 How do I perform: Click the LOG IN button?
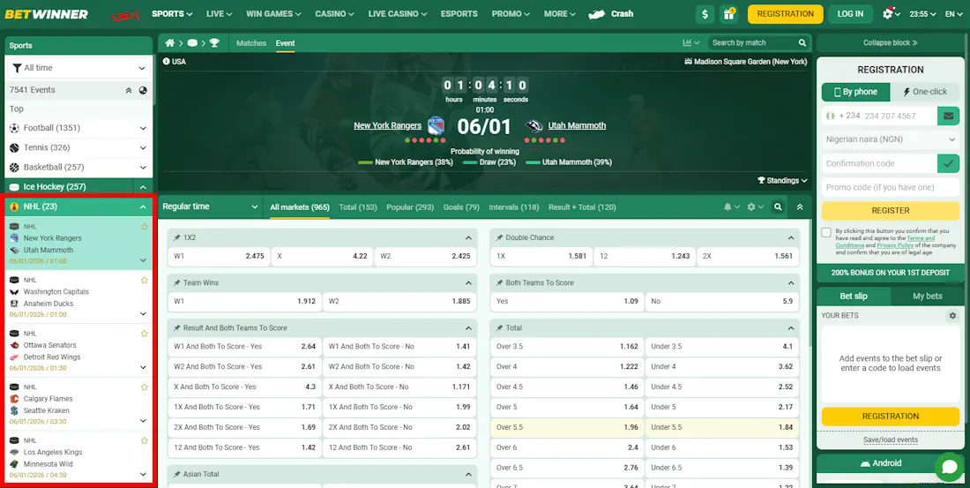click(850, 13)
